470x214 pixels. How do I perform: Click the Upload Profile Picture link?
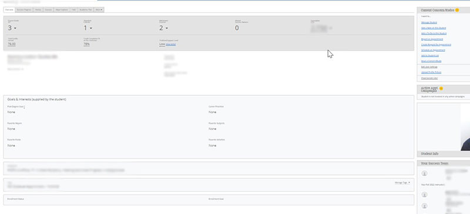pos(431,72)
